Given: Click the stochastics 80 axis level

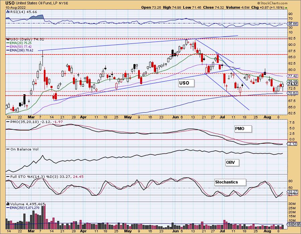Looking at the screenshot, I should click(290, 181).
